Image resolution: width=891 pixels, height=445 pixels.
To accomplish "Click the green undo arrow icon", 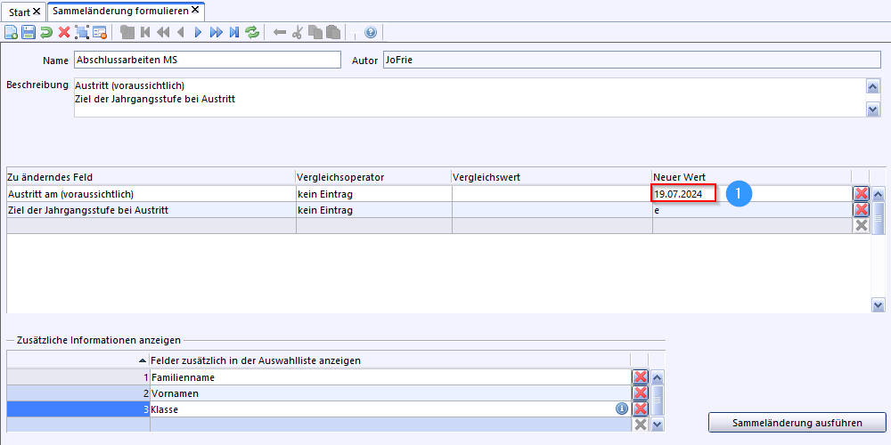I will click(x=45, y=32).
